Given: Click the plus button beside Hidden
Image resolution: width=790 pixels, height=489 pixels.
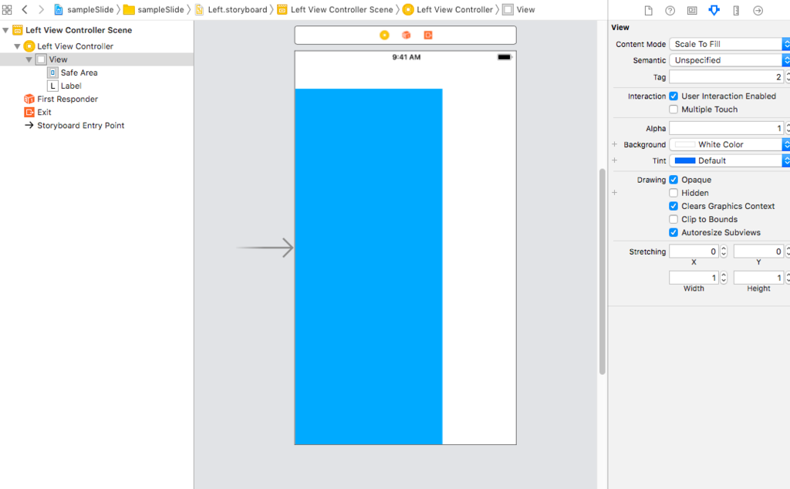Looking at the screenshot, I should pos(615,192).
